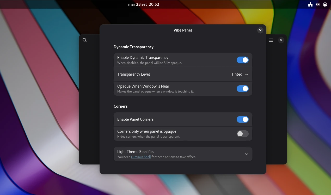Viewport: 331px width, 195px height.
Task: Disable the Enable Panel Corners switch
Action: tap(242, 119)
